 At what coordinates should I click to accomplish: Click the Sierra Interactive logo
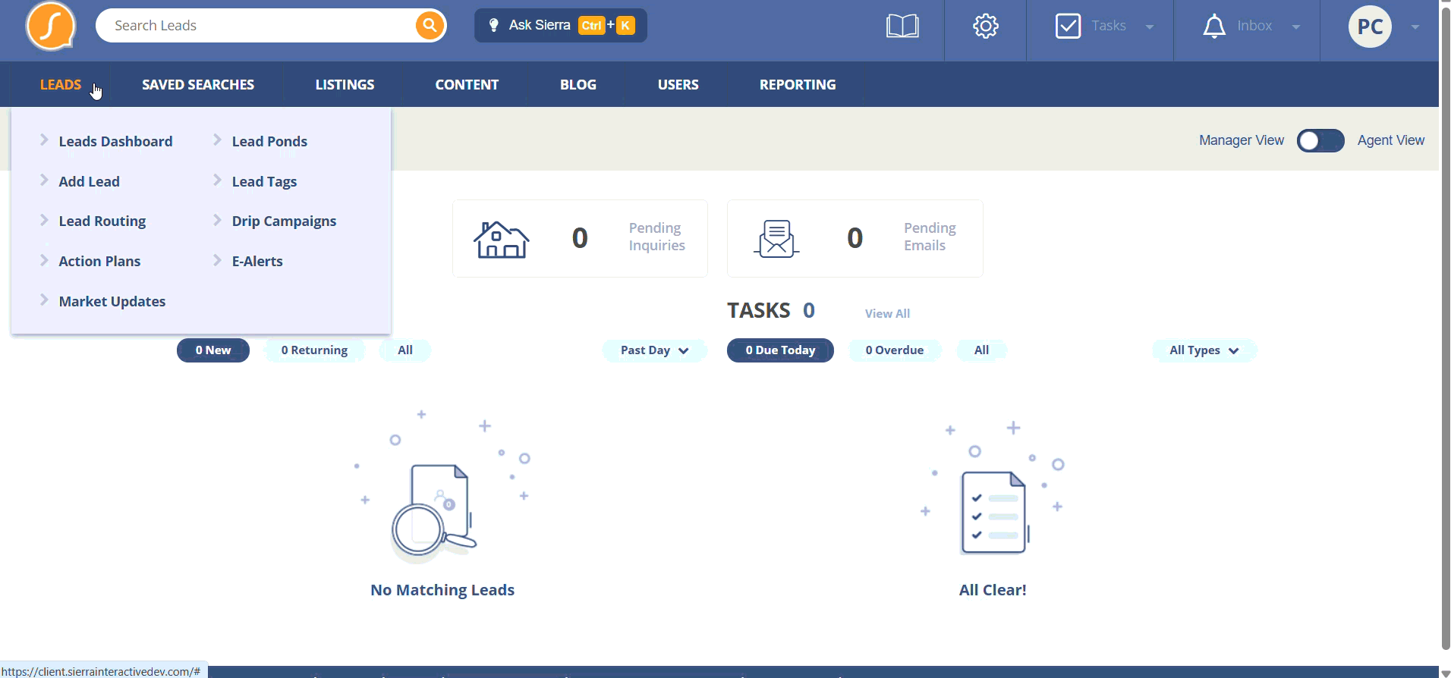tap(51, 26)
